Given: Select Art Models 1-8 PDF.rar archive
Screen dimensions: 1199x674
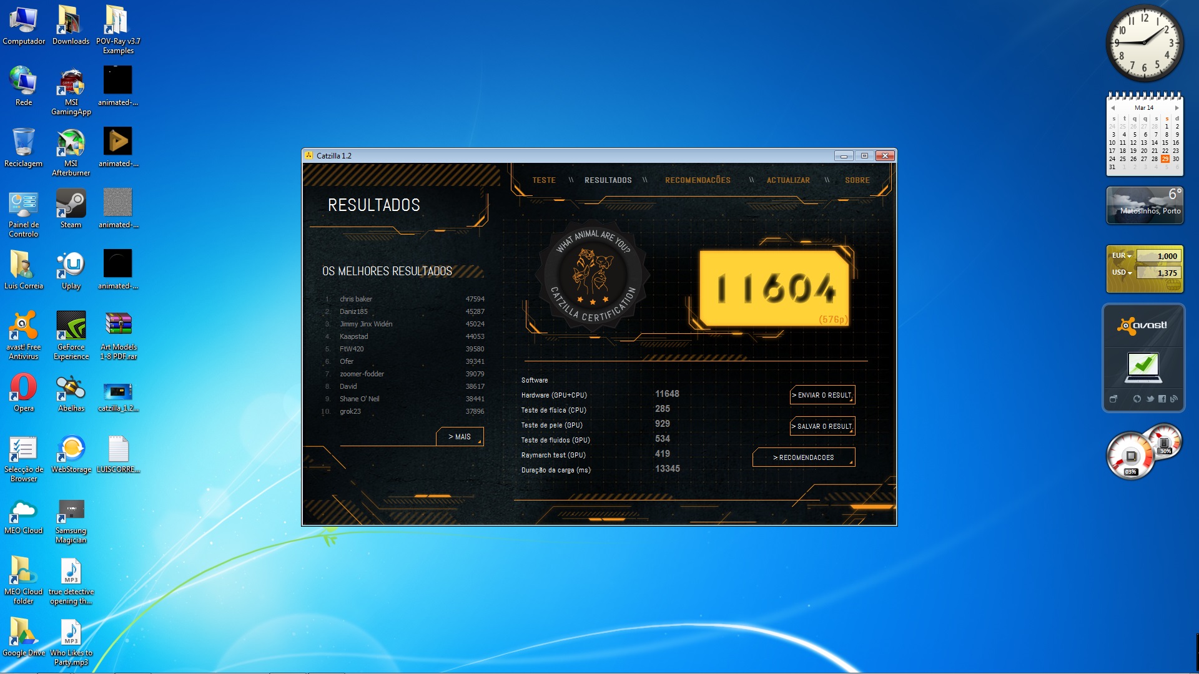Looking at the screenshot, I should click(x=118, y=336).
